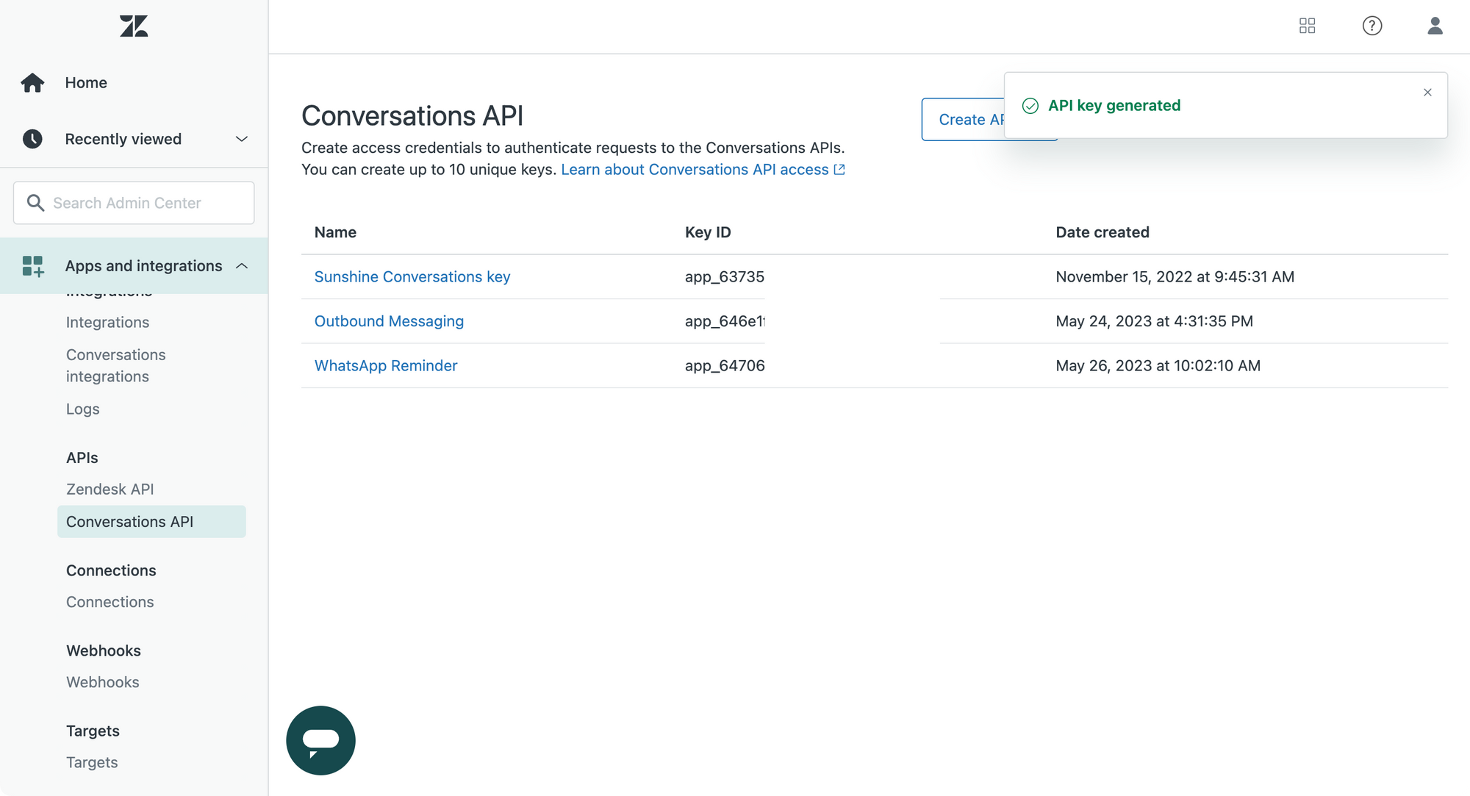Screen dimensions: 1470x796
Task: Open the Logs sidebar item
Action: [x=82, y=409]
